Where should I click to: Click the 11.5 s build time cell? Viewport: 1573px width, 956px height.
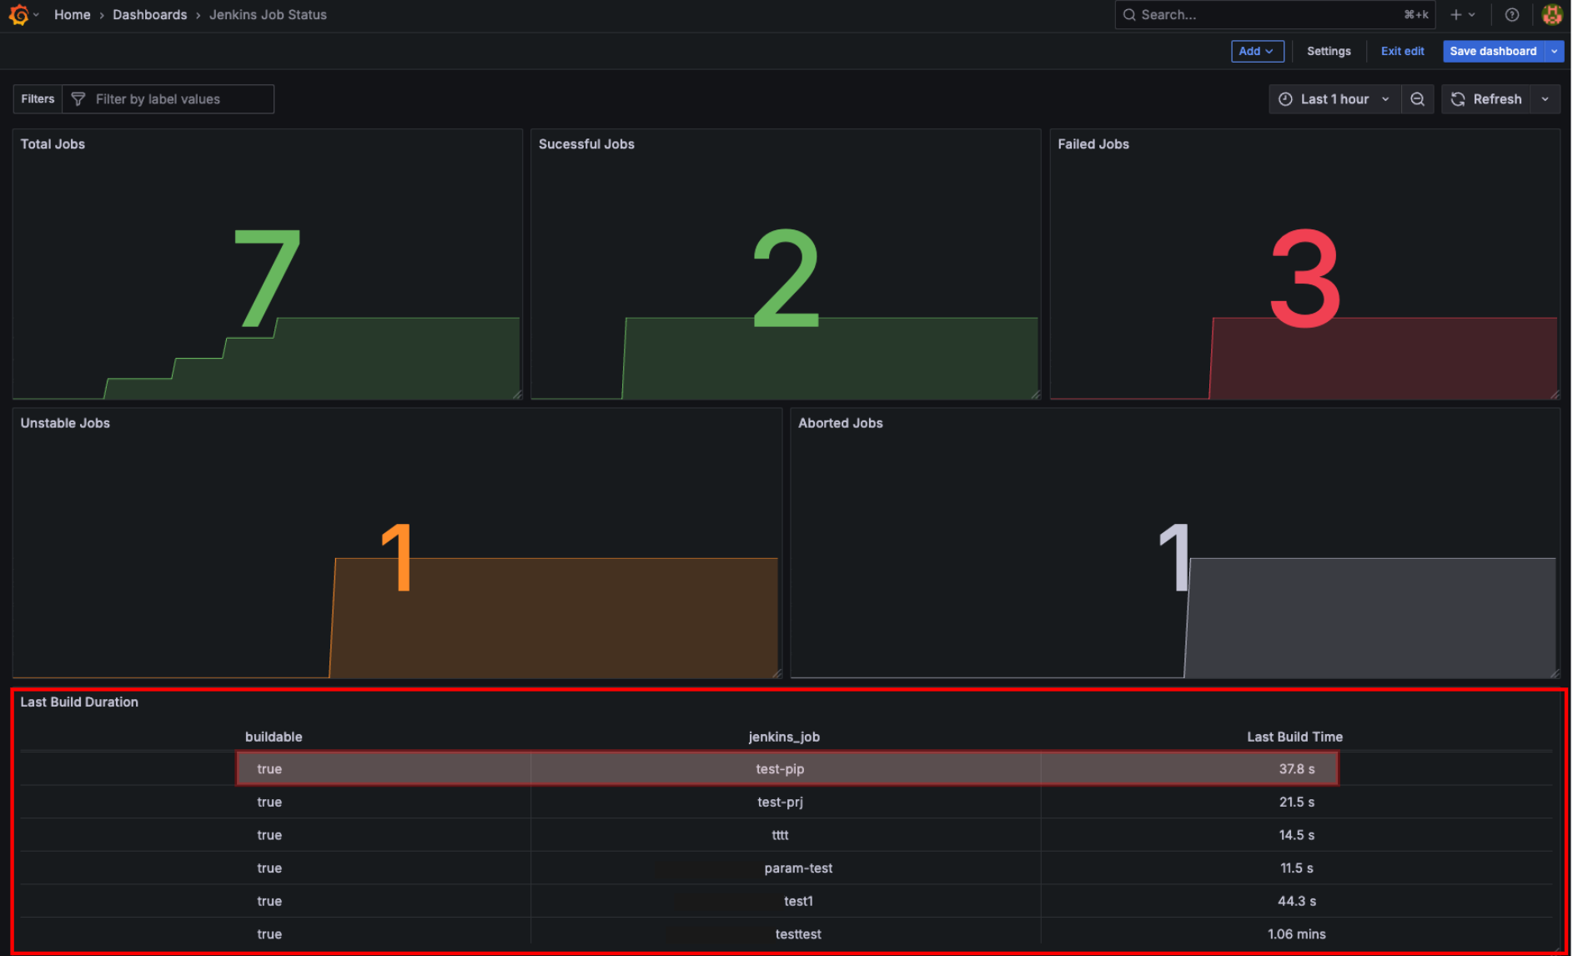click(1296, 868)
